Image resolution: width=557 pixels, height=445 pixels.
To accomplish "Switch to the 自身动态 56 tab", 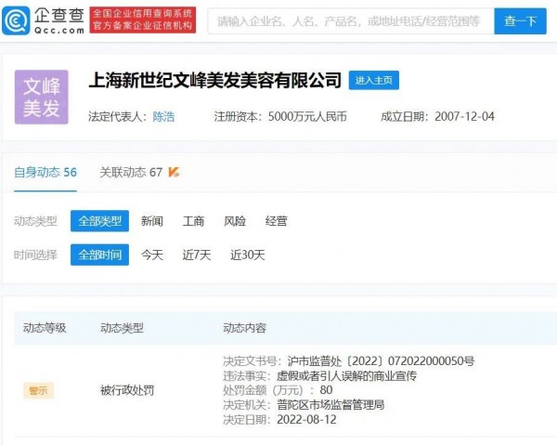I will click(x=45, y=173).
